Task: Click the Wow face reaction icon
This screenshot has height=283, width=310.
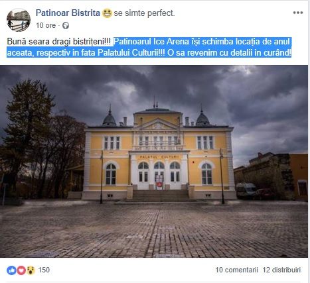Action: pos(31,270)
